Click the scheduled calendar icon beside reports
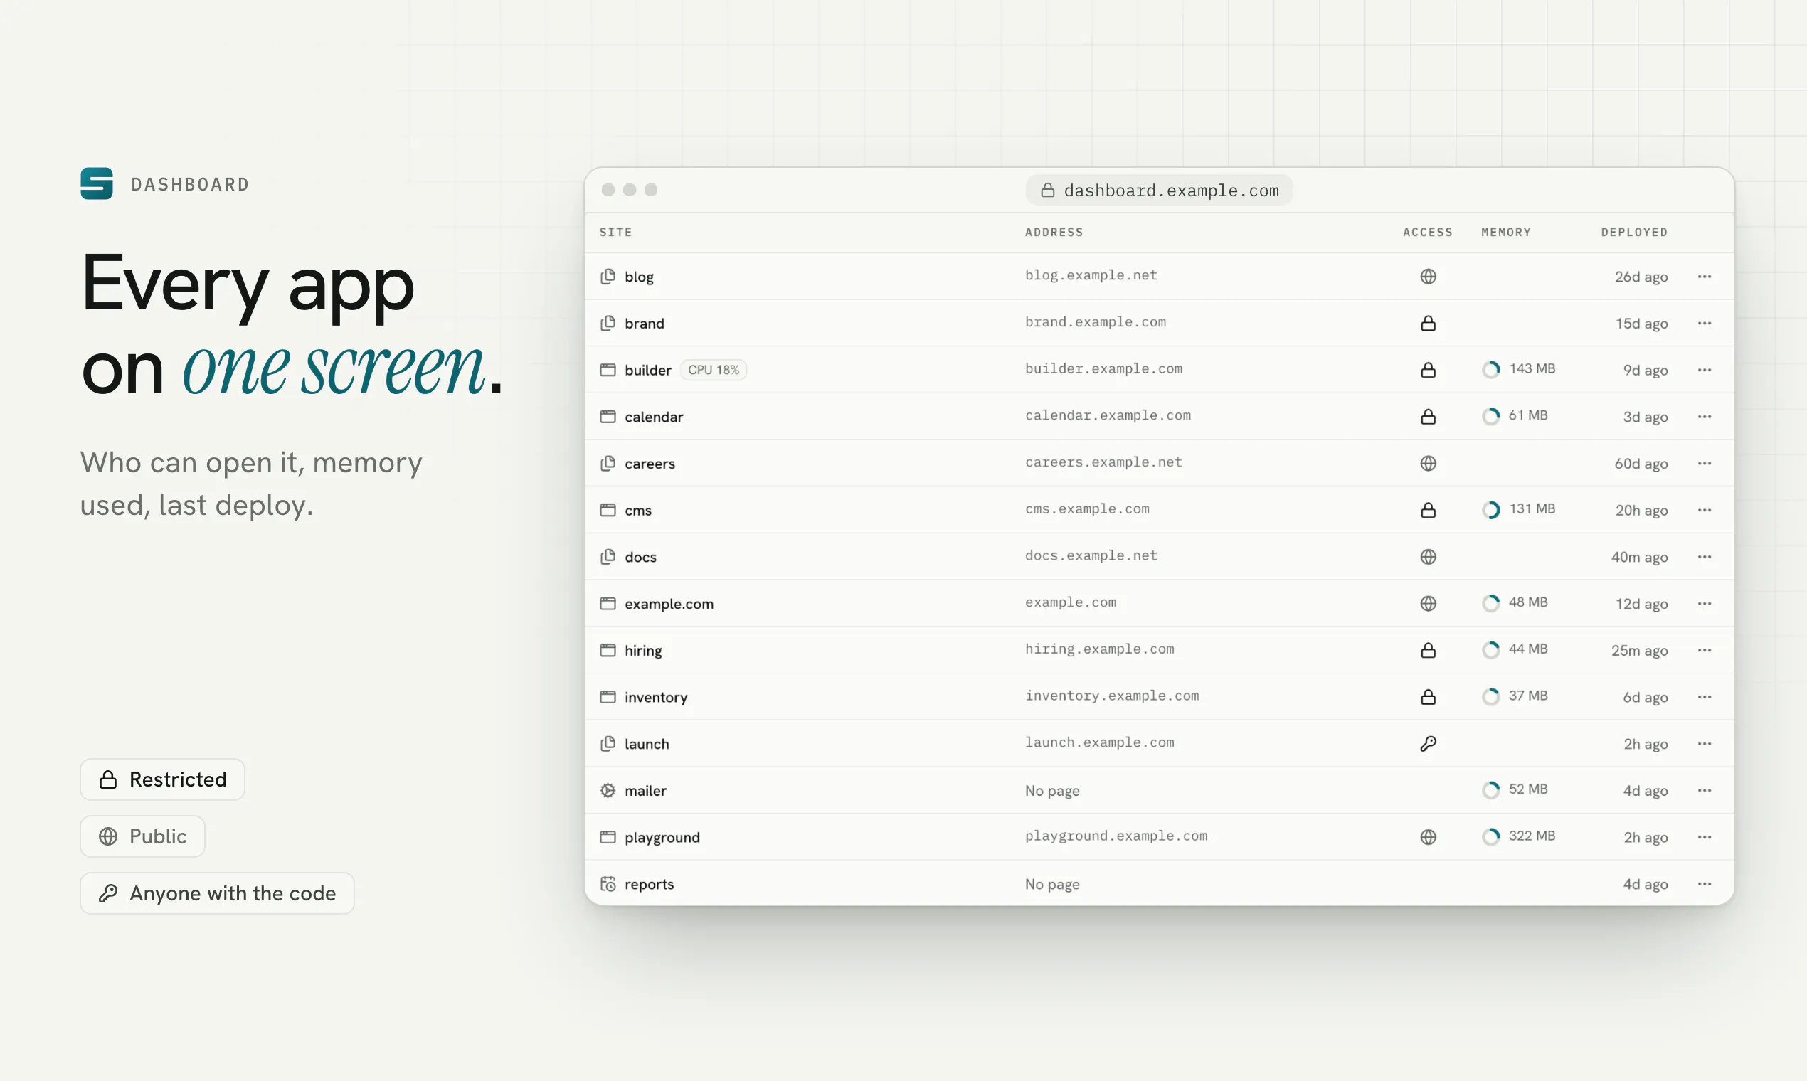Viewport: 1807px width, 1081px height. 608,883
